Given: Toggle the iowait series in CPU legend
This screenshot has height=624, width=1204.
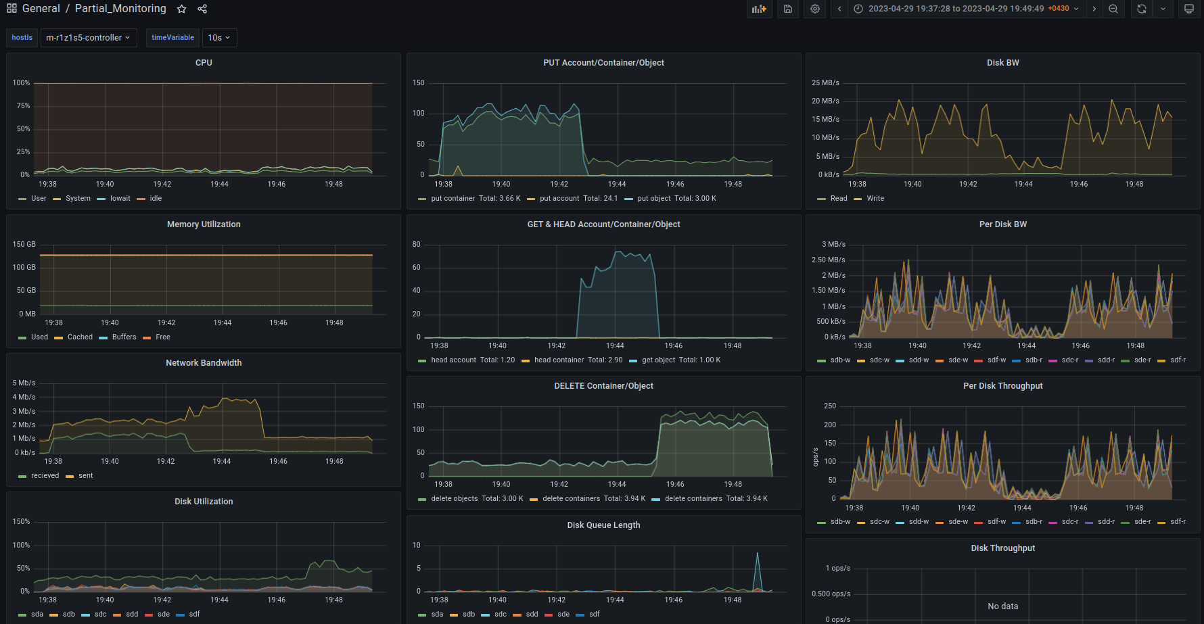Looking at the screenshot, I should pyautogui.click(x=120, y=199).
